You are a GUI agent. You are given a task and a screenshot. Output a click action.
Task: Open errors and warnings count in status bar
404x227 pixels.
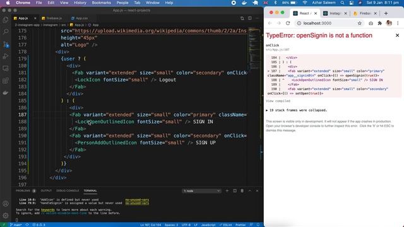(x=39, y=224)
